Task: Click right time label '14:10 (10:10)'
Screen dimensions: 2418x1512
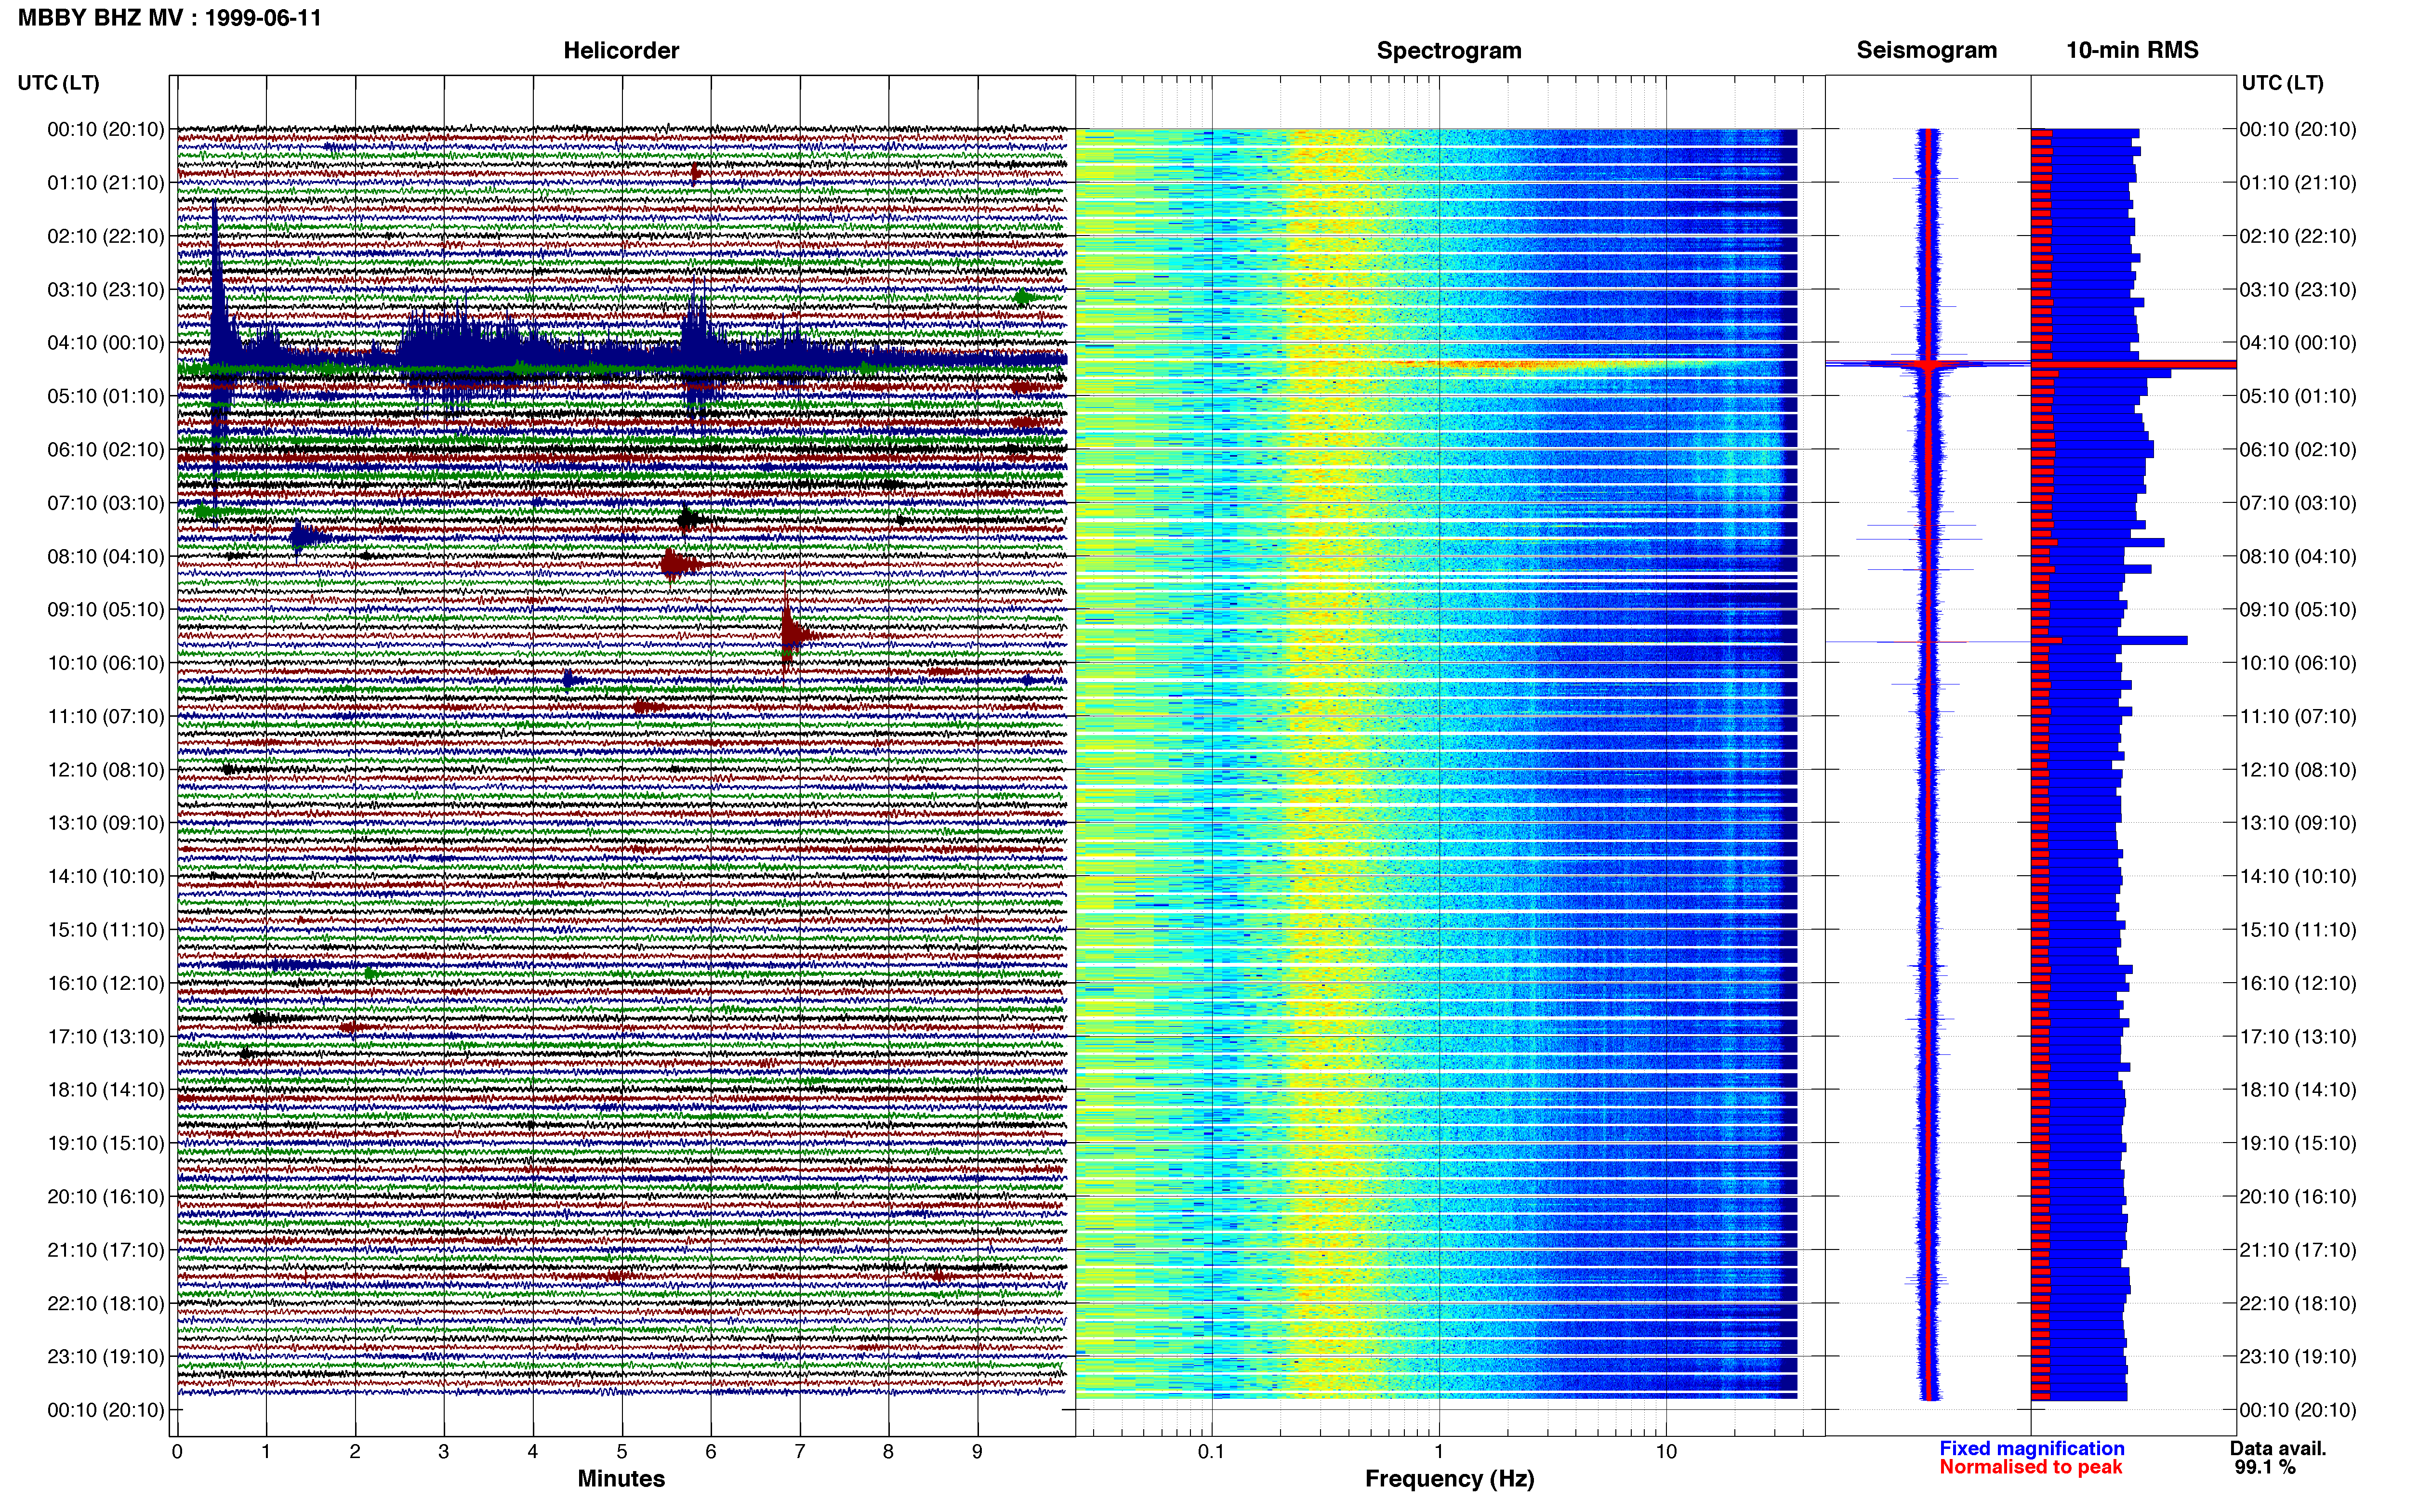Action: coord(2298,876)
